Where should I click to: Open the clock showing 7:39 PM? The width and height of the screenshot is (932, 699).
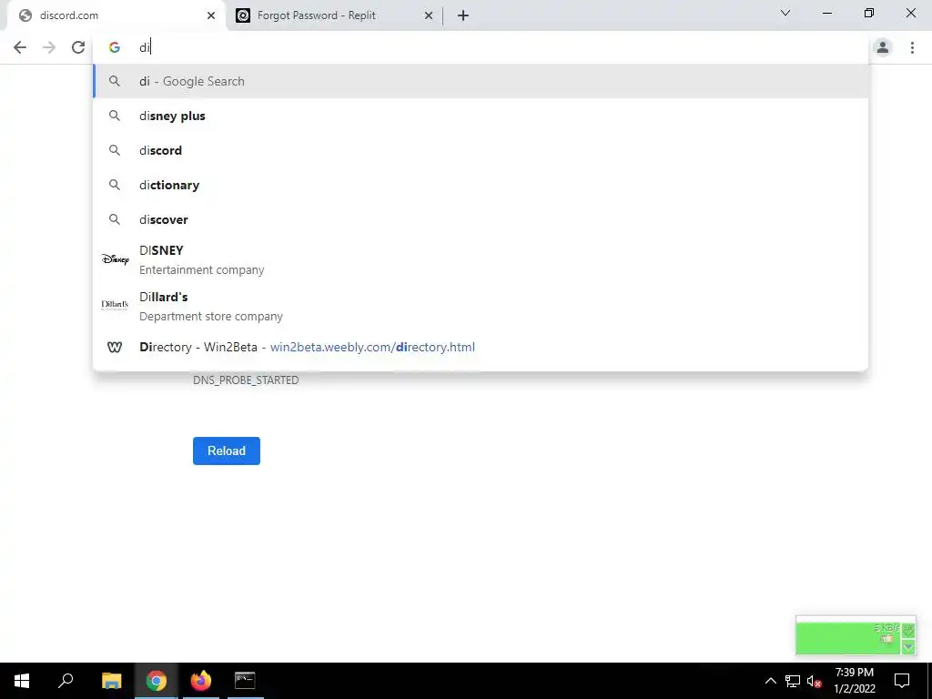855,681
